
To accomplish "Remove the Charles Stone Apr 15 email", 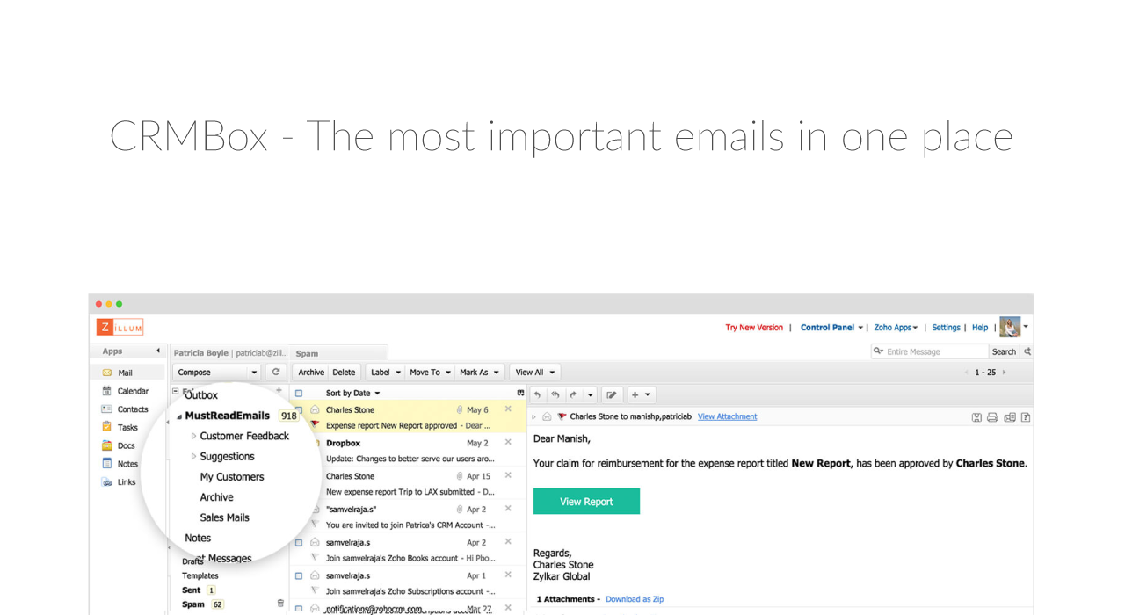I will point(508,475).
